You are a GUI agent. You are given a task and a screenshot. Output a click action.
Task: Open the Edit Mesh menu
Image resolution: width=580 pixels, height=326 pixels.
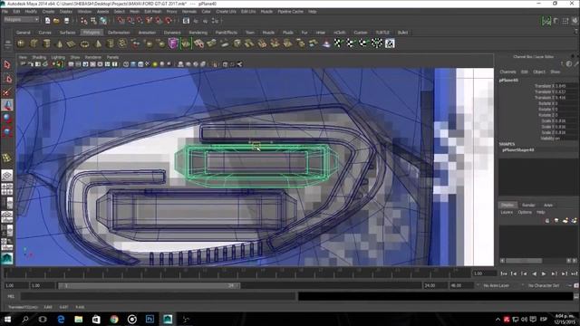pos(152,12)
